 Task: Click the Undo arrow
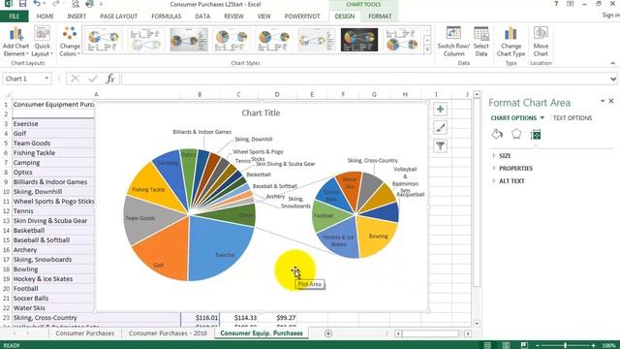pyautogui.click(x=37, y=4)
